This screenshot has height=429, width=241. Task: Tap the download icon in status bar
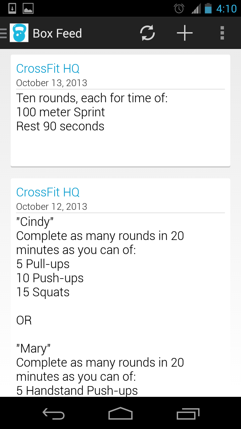click(12, 8)
